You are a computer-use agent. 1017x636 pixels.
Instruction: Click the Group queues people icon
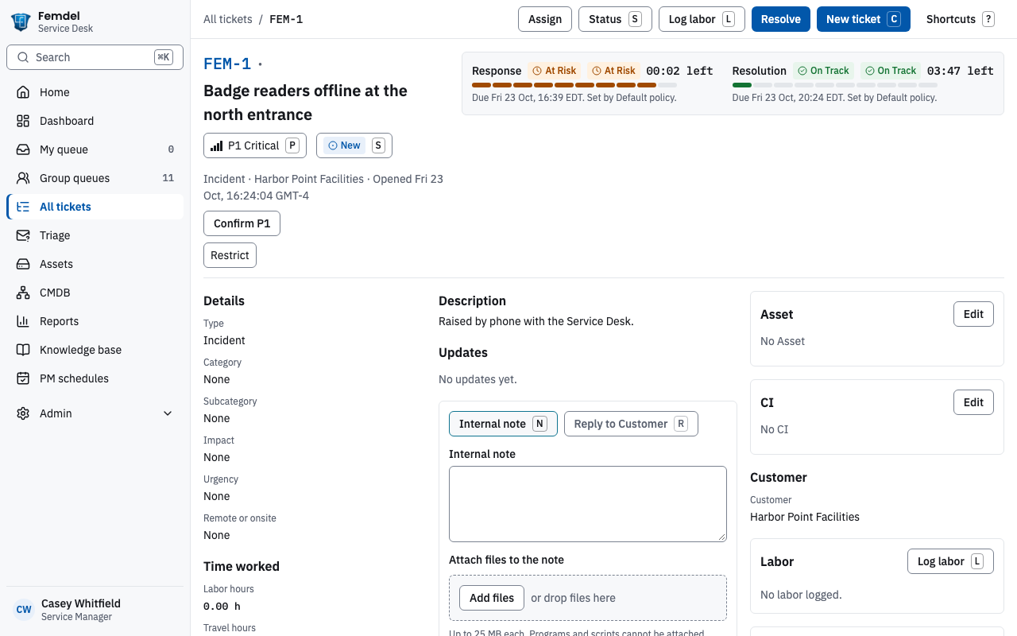tap(23, 178)
